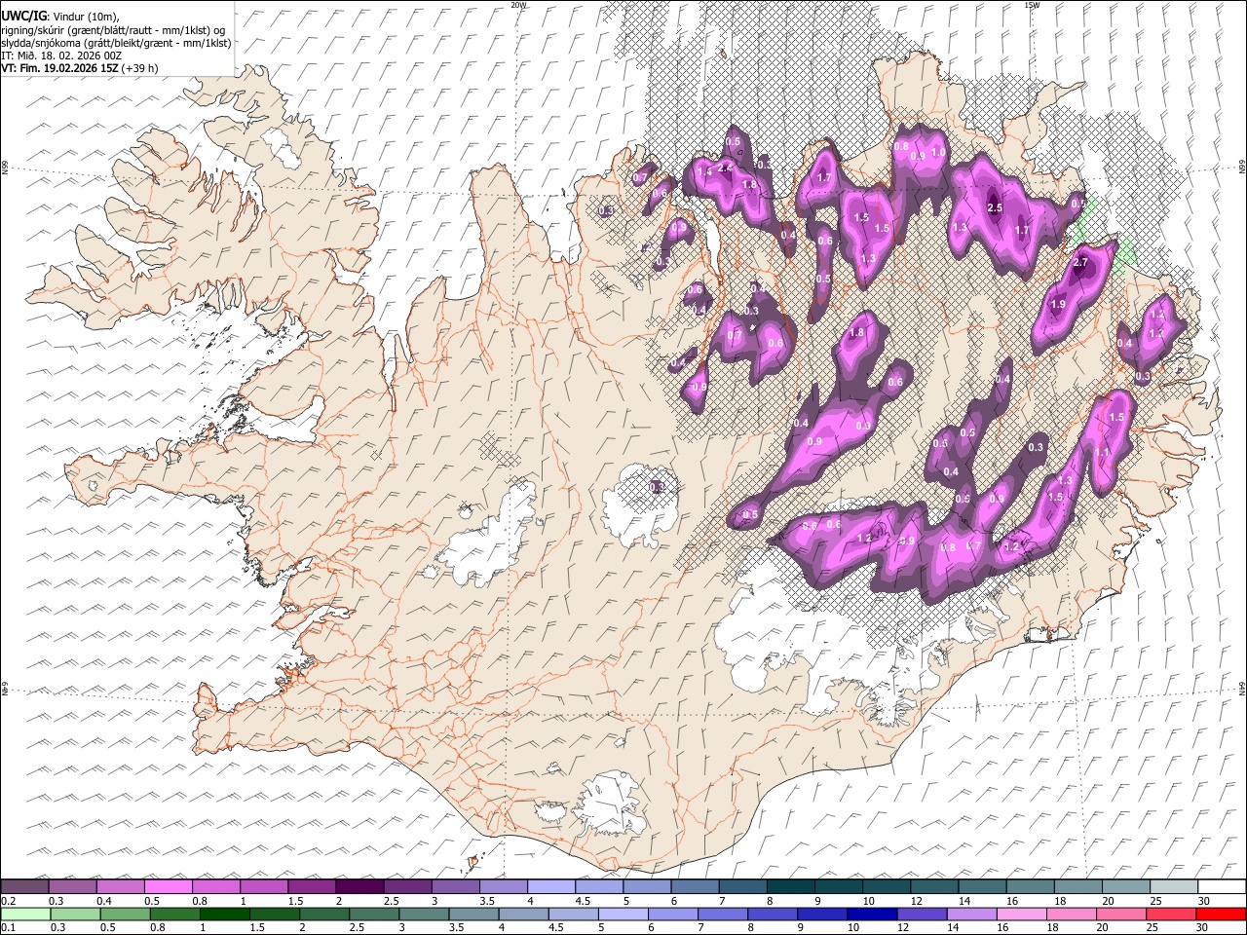Click the 15W longitude label
This screenshot has height=935, width=1247.
pos(1032,5)
